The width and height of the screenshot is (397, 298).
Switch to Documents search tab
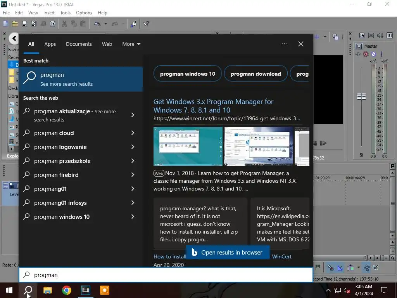tap(79, 44)
